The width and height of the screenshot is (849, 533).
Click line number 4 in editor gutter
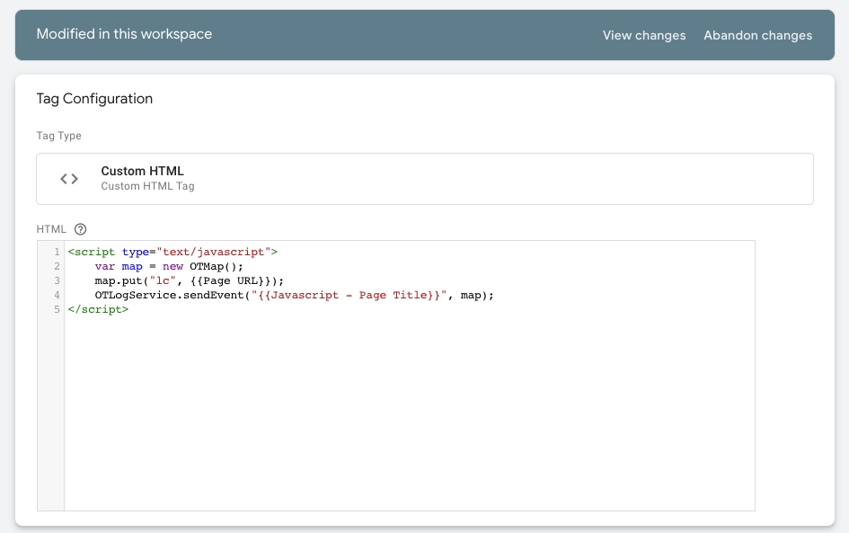pyautogui.click(x=57, y=295)
